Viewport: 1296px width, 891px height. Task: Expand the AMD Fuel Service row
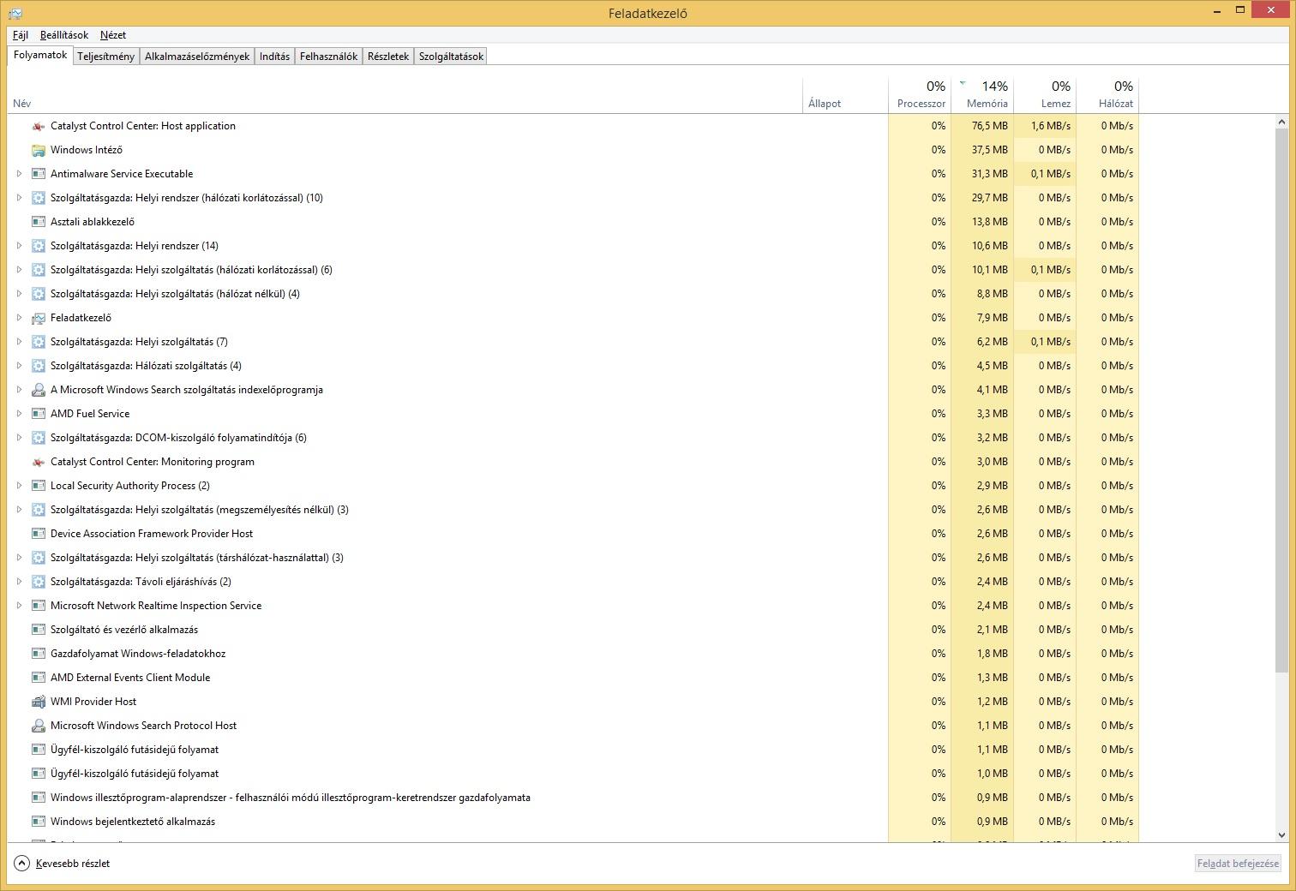(x=19, y=414)
